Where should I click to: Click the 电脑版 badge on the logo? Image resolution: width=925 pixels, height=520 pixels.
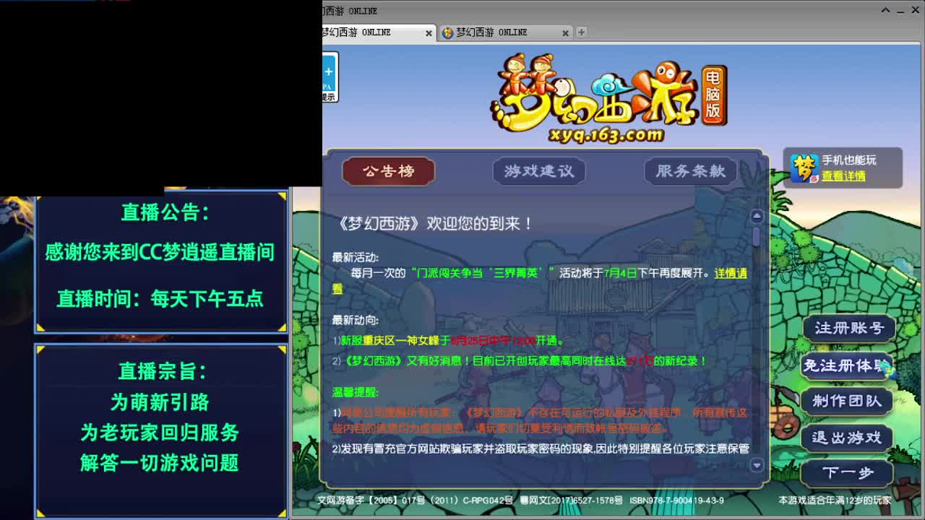(714, 95)
